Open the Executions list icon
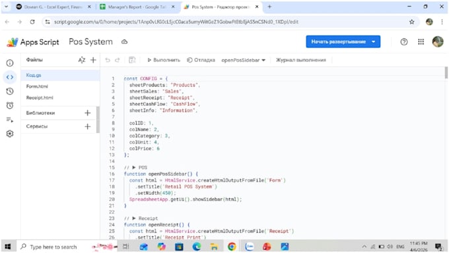 click(10, 120)
